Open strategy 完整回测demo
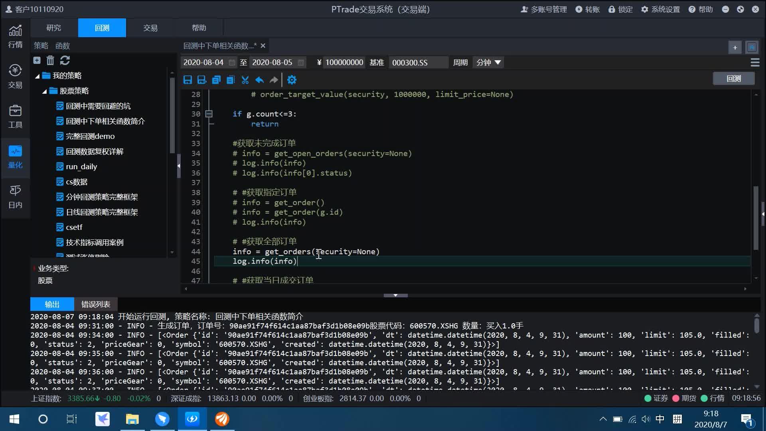Screen dimensions: 766x431 [90, 136]
